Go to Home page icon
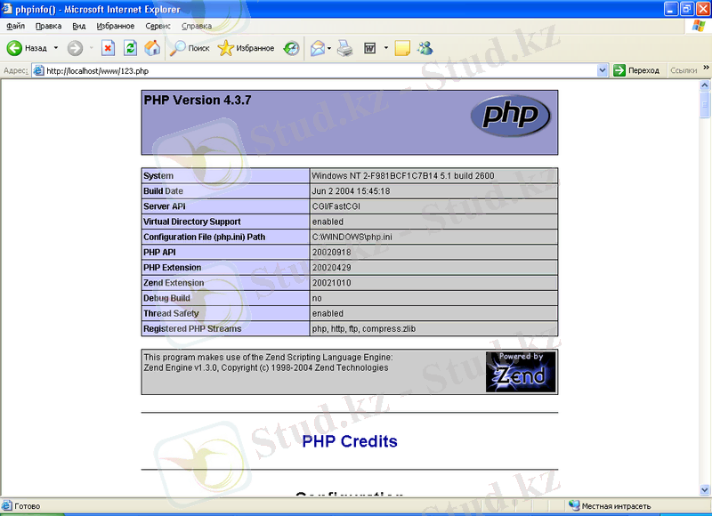The image size is (712, 516). pos(152,48)
